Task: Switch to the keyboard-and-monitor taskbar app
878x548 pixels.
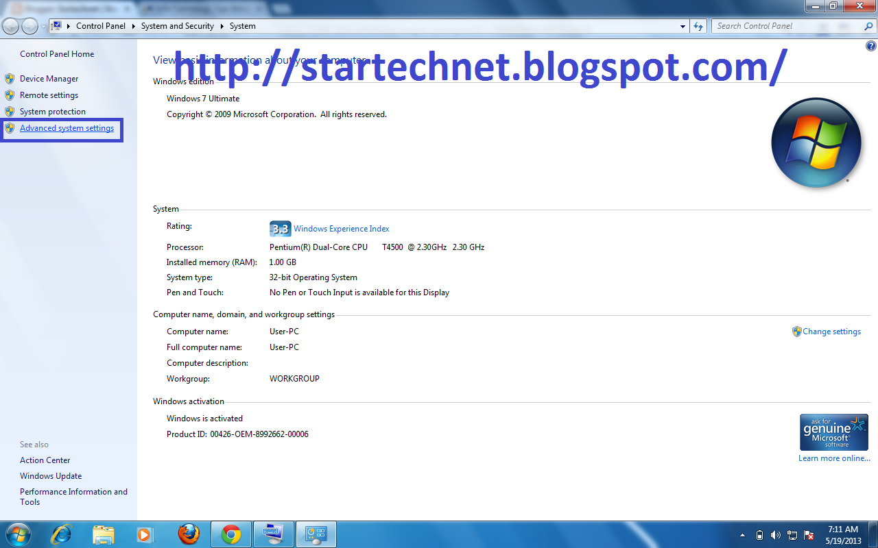Action: pos(273,534)
